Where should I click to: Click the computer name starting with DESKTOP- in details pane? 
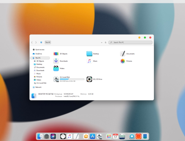pyautogui.click(x=46, y=94)
